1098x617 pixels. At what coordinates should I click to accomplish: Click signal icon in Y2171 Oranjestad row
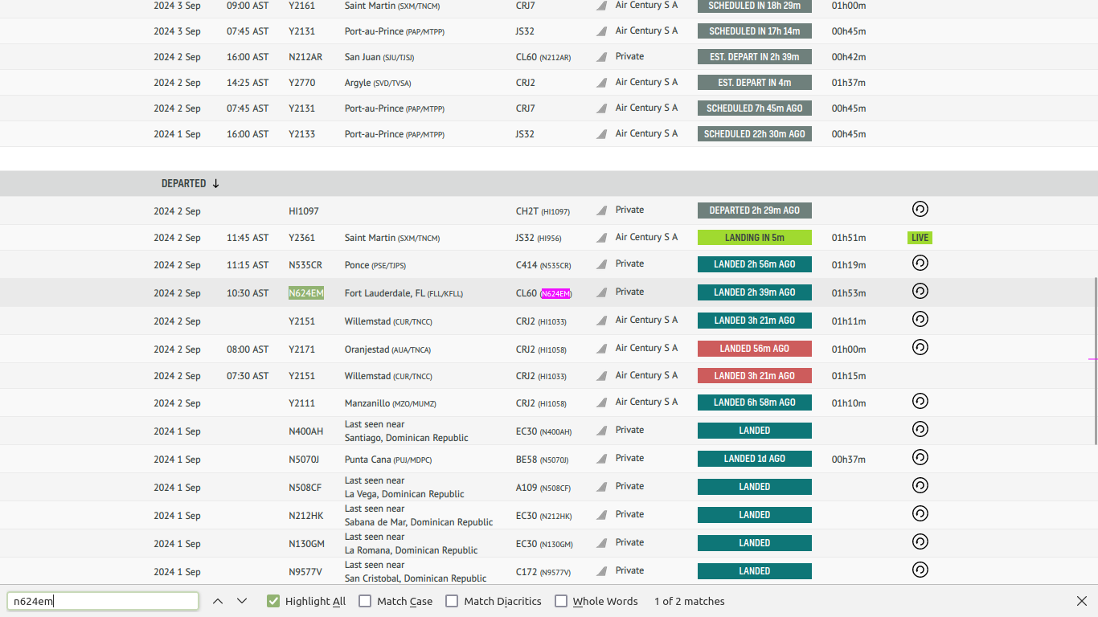click(601, 349)
